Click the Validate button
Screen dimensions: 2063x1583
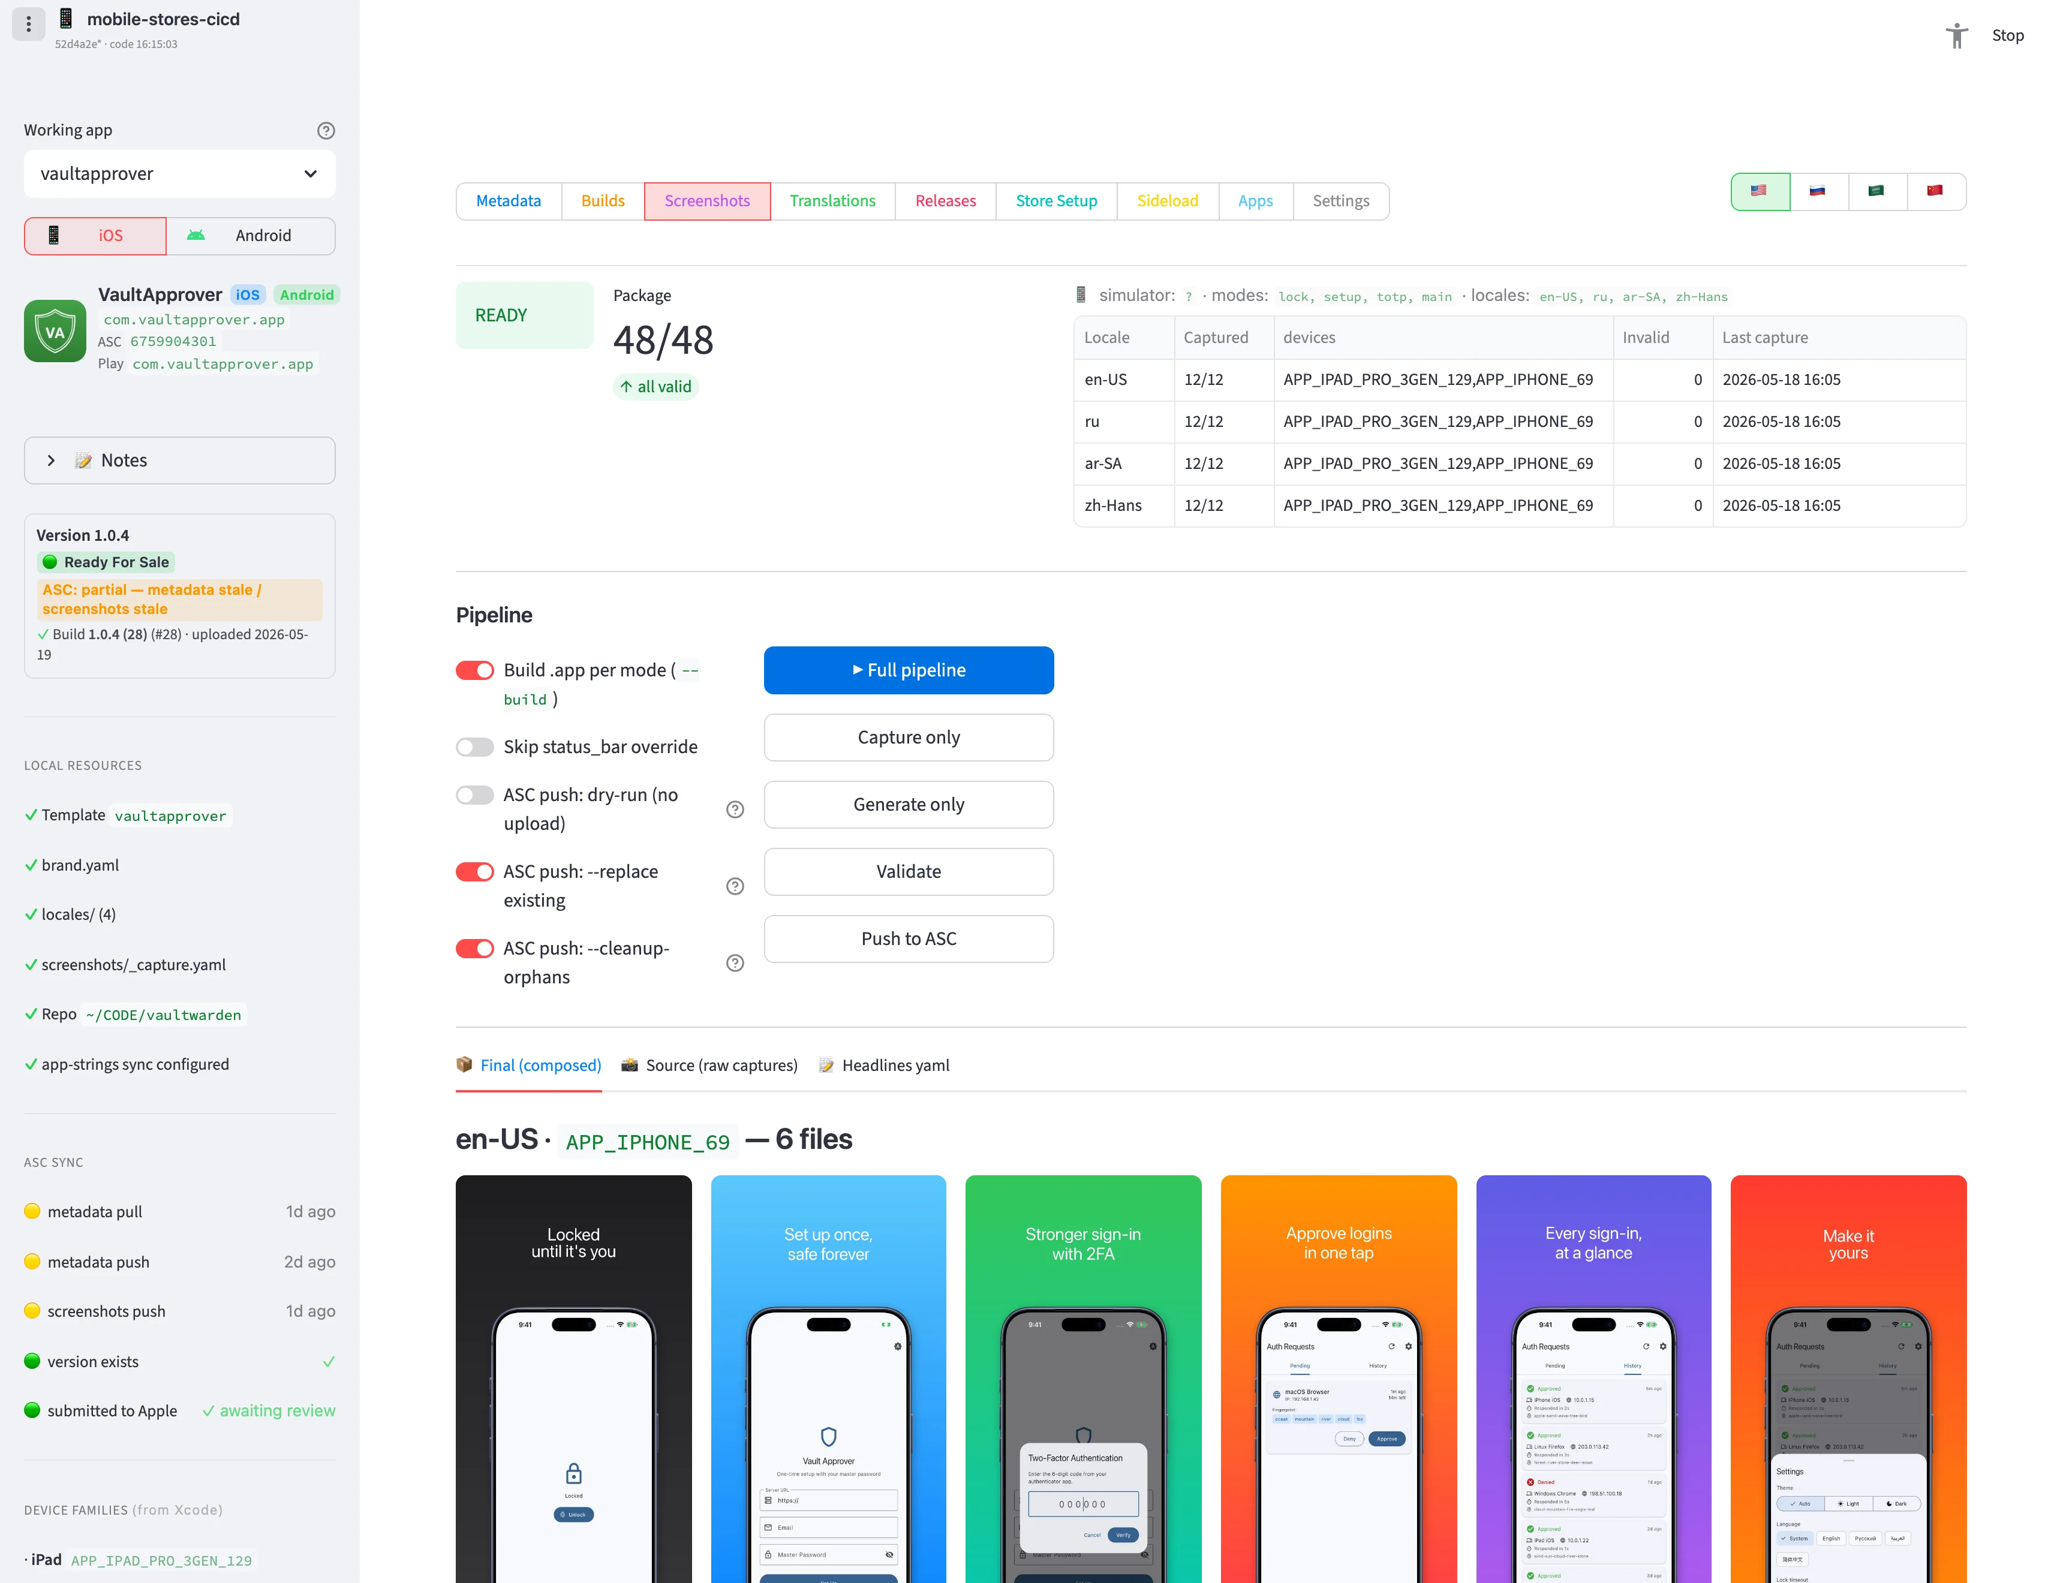coord(909,872)
